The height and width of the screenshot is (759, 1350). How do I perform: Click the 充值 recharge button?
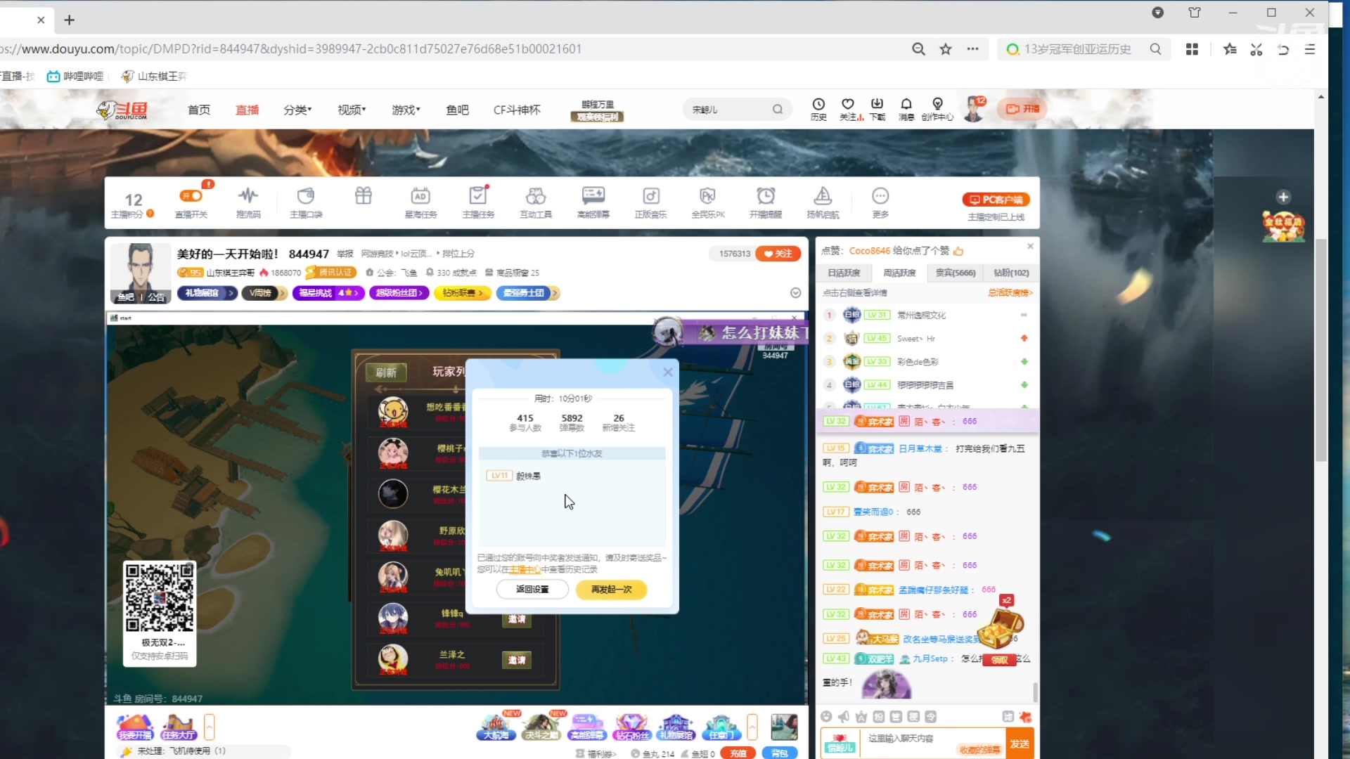[738, 753]
